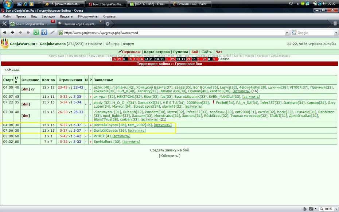Launch Internet Explorer from quick launch
The width and height of the screenshot is (339, 212).
(x=25, y=4)
